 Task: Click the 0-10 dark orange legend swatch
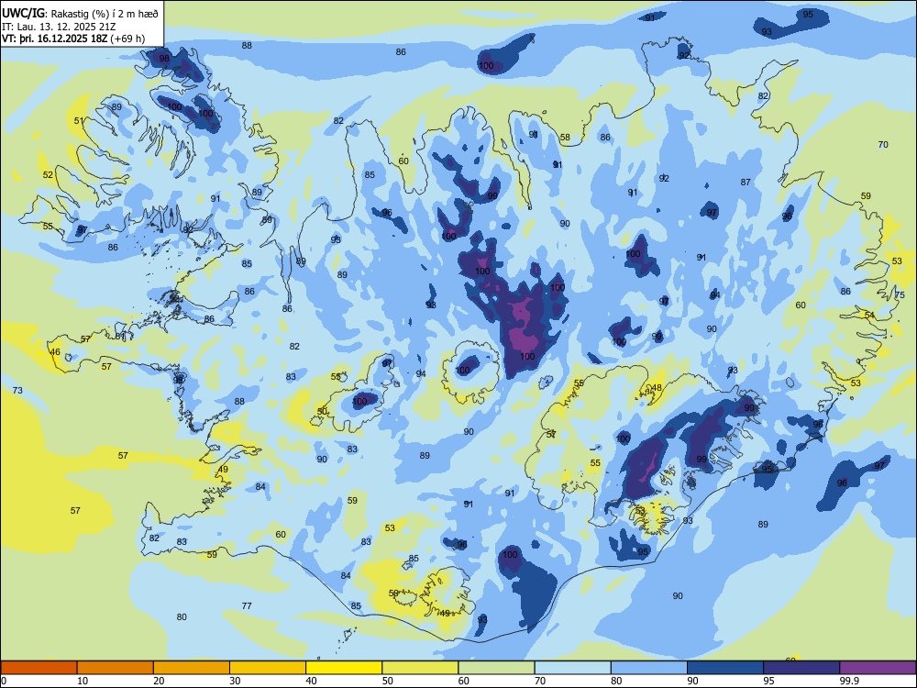coord(39,668)
